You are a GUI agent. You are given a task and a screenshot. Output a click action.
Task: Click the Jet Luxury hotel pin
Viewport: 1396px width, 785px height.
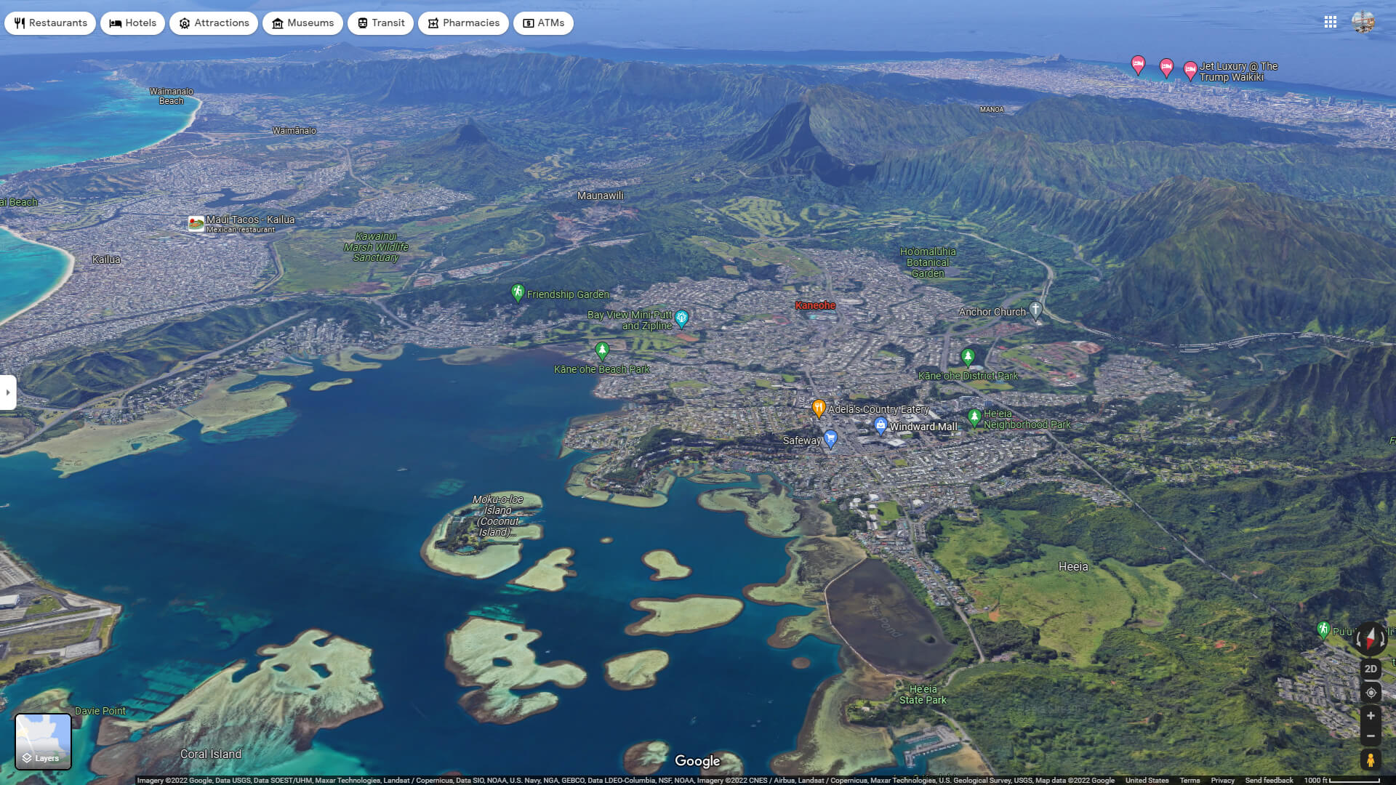pos(1190,70)
